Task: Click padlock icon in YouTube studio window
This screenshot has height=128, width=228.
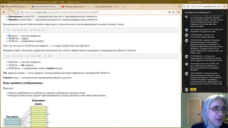Action: click(x=188, y=6)
